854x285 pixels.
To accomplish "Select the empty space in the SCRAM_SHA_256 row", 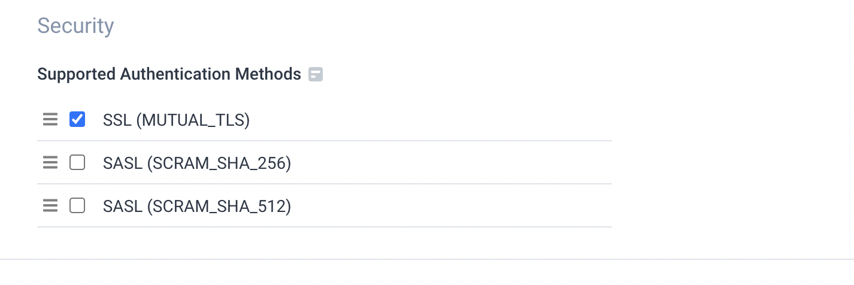I will 452,163.
